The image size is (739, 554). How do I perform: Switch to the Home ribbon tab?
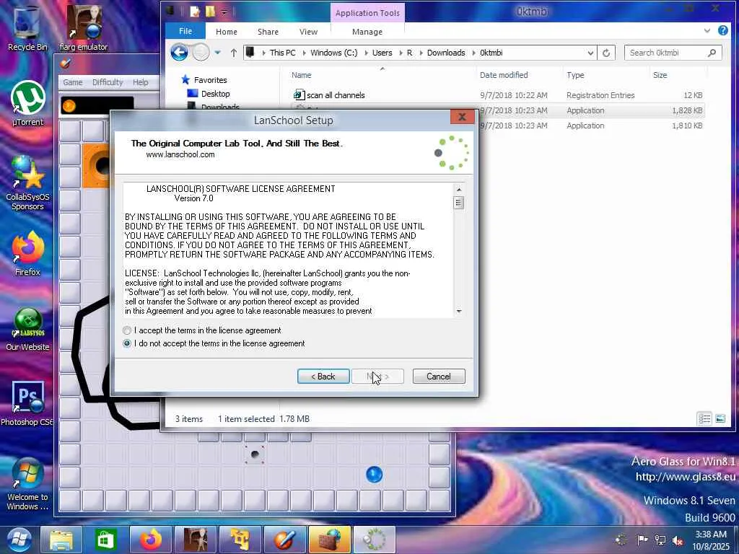226,32
